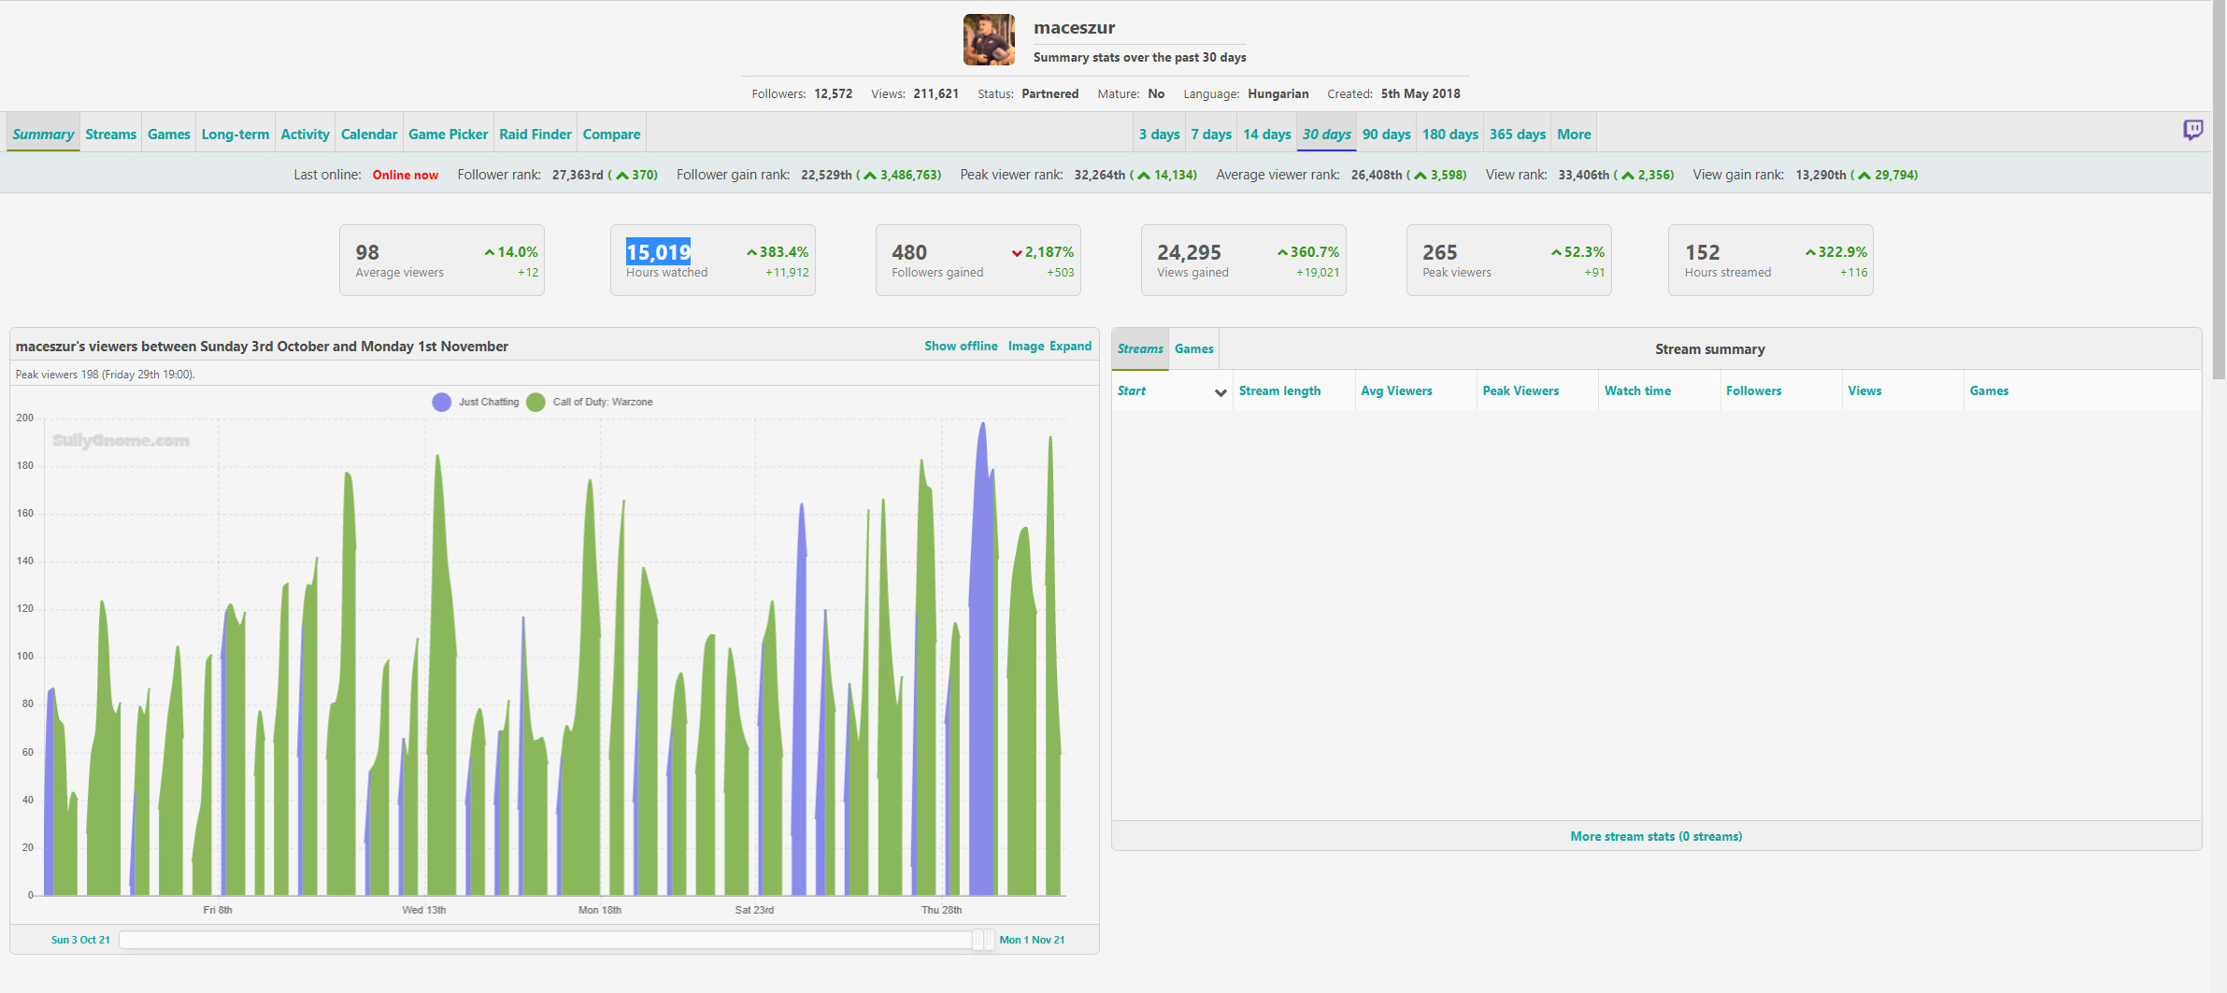
Task: Expand the Start column sort arrow
Action: pos(1220,392)
